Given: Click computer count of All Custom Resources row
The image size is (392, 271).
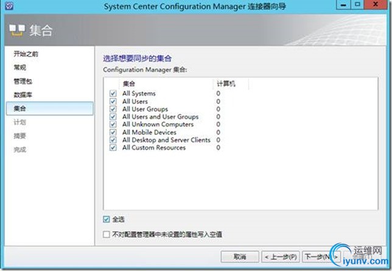Looking at the screenshot, I should [219, 148].
